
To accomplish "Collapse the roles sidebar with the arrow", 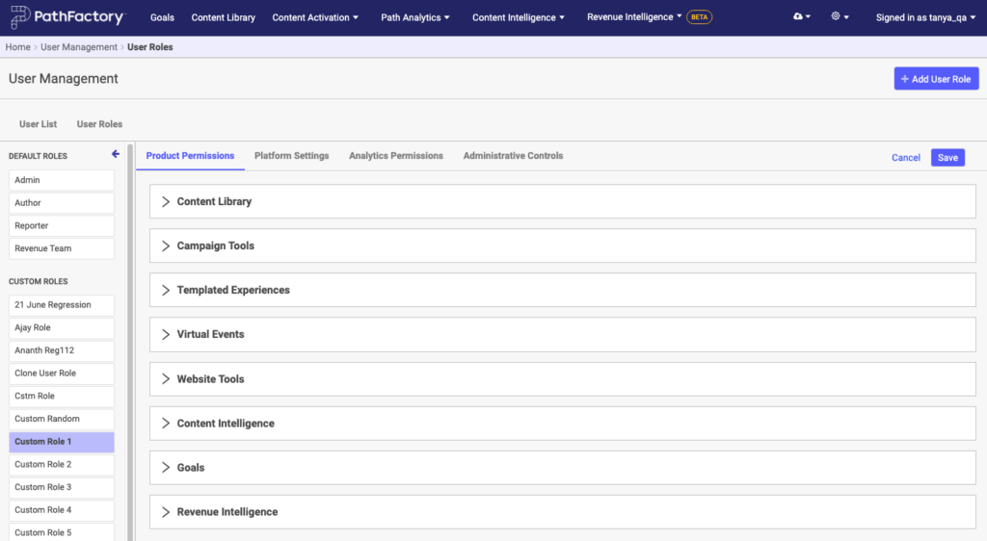I will click(116, 154).
